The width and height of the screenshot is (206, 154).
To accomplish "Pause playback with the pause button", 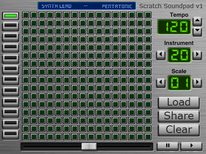I will 168,146.
